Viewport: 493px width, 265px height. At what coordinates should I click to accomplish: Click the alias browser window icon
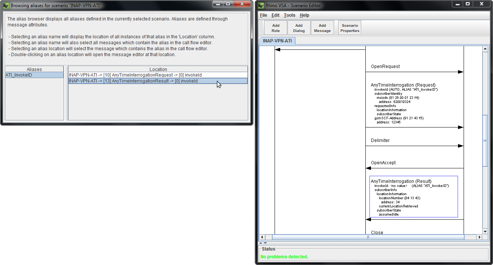point(6,5)
